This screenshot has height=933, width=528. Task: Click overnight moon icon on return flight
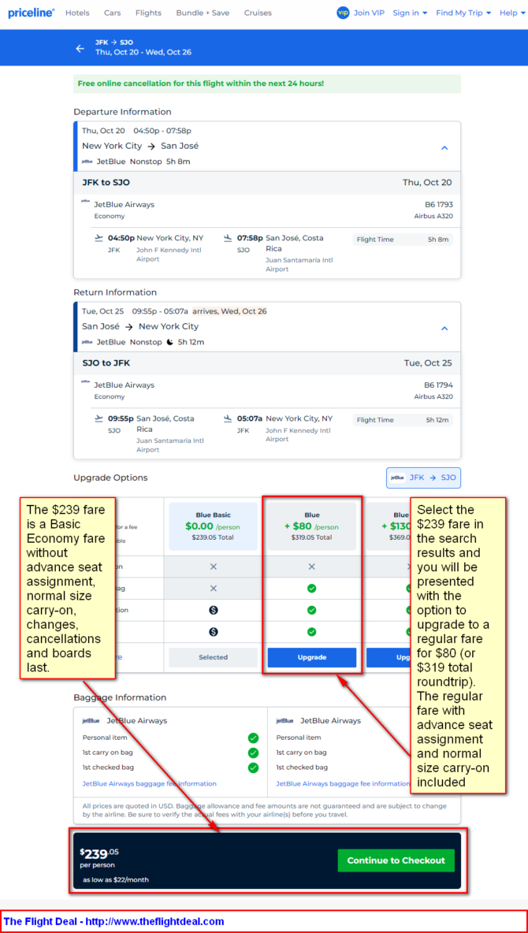pyautogui.click(x=169, y=342)
